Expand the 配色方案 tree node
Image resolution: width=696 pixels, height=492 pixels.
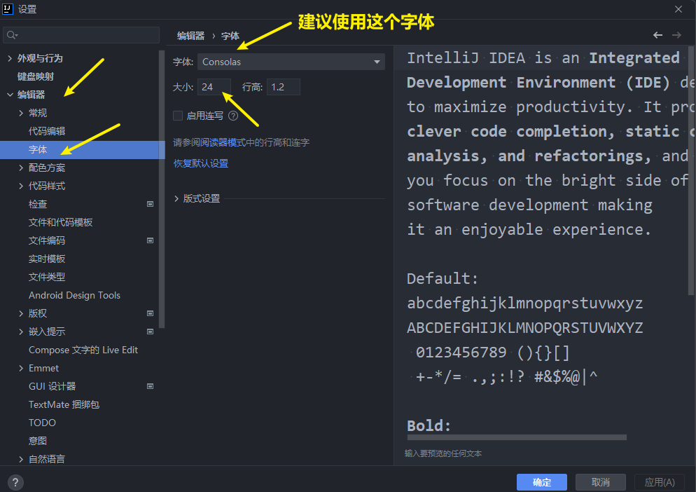22,168
